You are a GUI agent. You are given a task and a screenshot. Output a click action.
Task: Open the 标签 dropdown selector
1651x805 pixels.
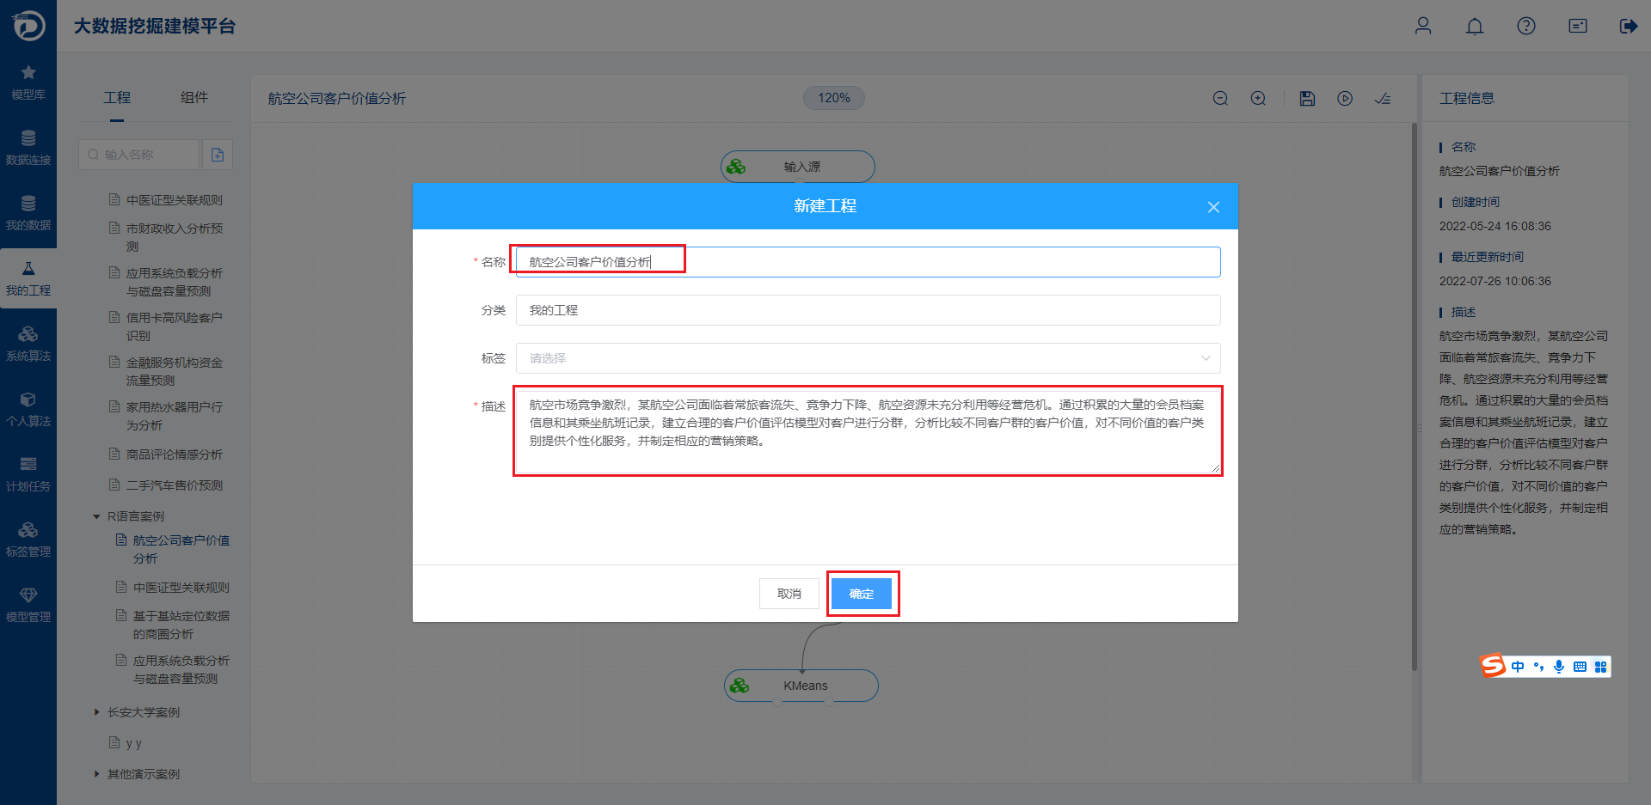[868, 358]
